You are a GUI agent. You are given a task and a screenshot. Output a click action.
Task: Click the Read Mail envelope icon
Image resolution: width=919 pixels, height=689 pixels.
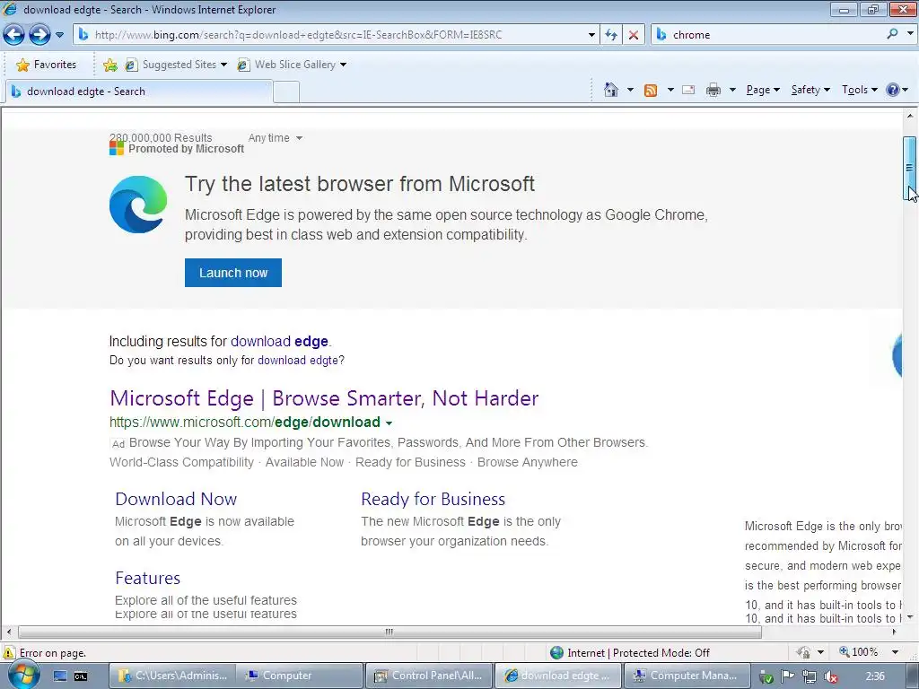click(x=688, y=90)
